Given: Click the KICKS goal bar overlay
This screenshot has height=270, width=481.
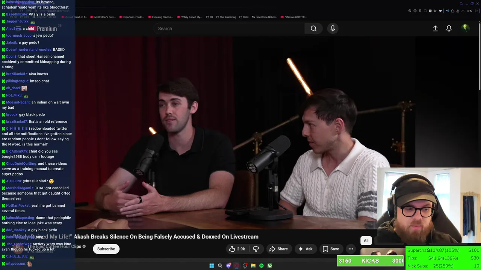Looking at the screenshot, I should 370,261.
